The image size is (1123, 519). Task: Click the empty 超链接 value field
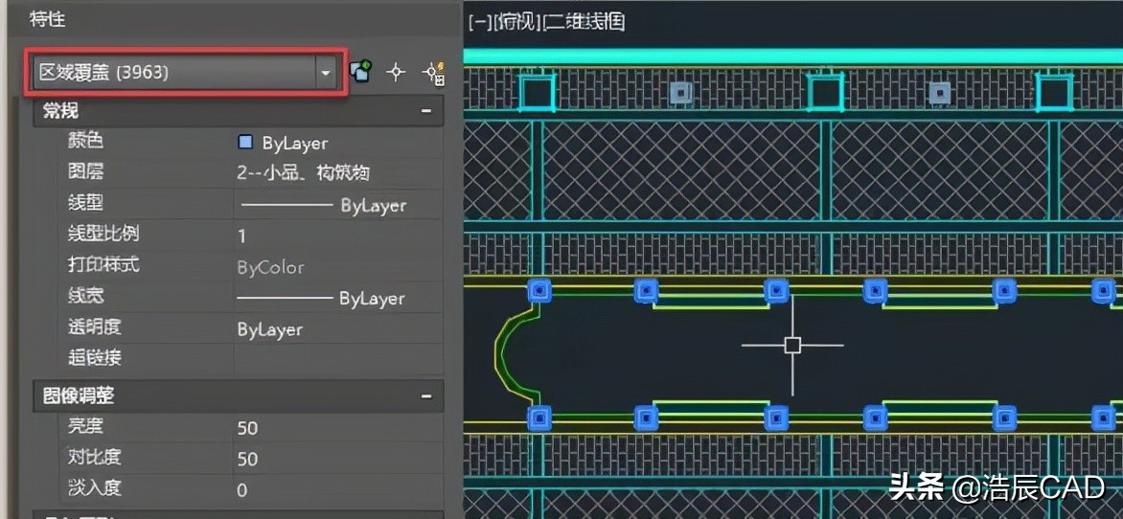[x=337, y=357]
